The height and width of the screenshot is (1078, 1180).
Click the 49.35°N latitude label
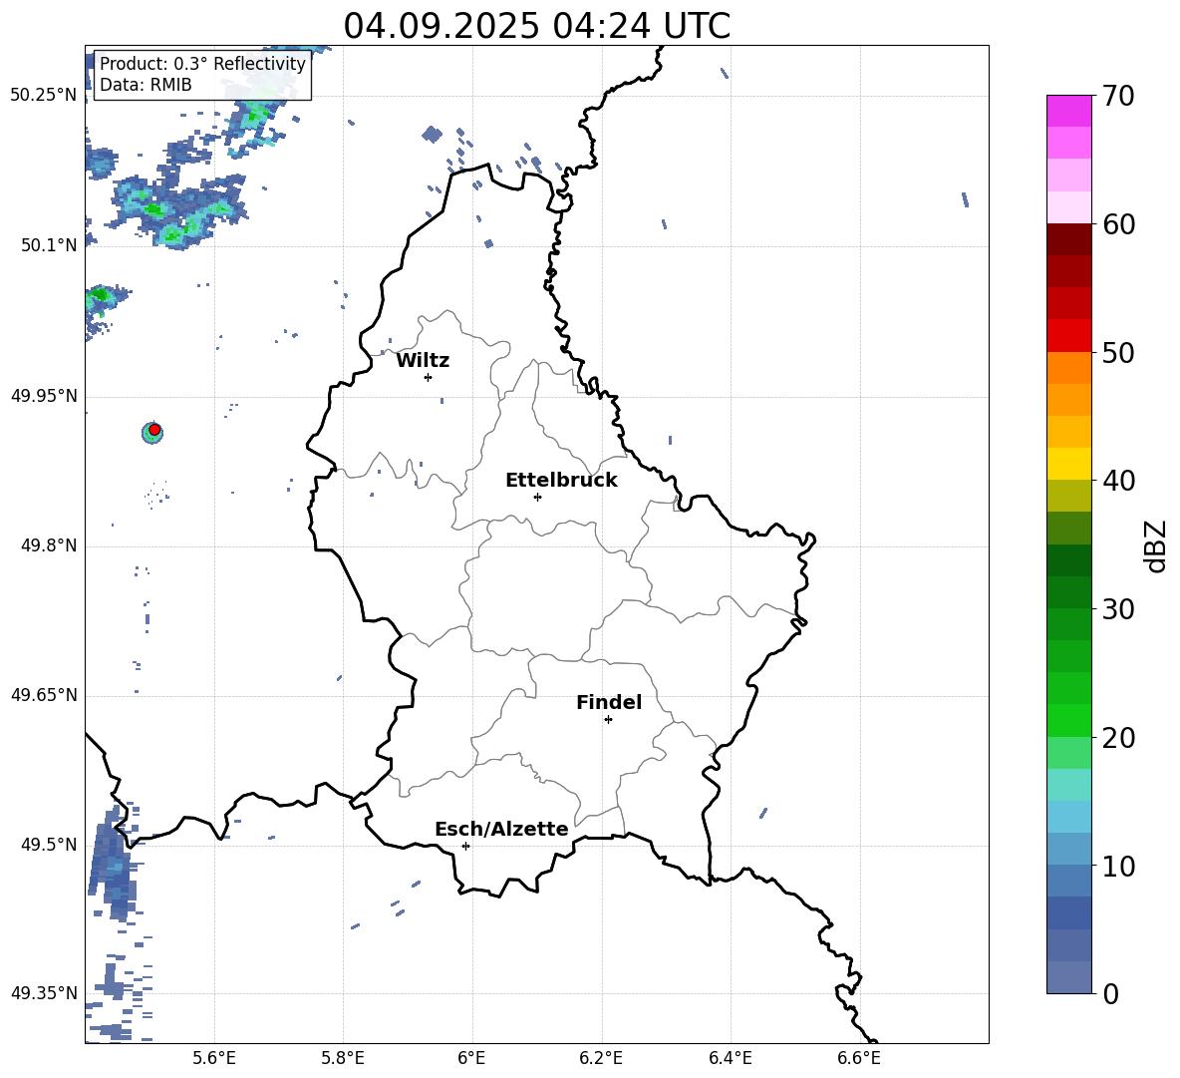pos(44,993)
